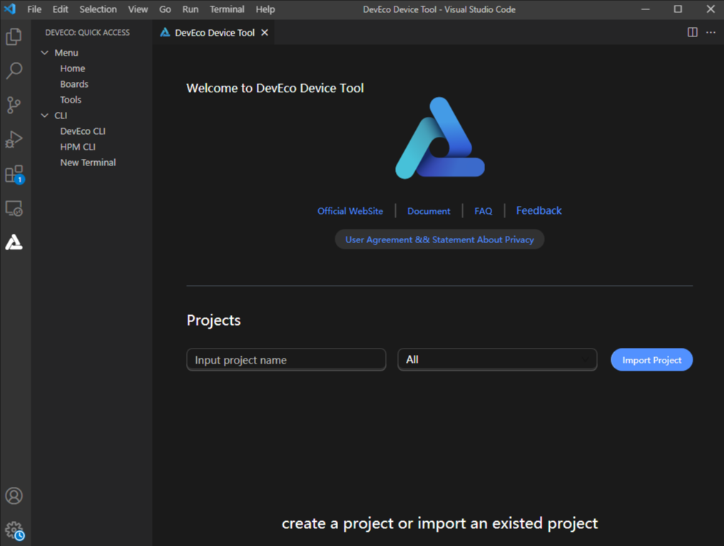This screenshot has width=724, height=546.
Task: Click the Import Project button
Action: click(x=651, y=360)
